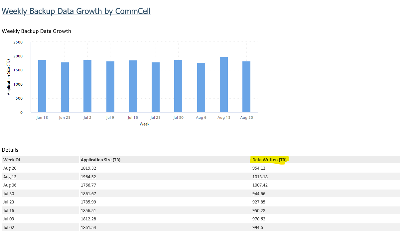Select data written value 970.62
Viewport: 414px width, 232px height.
point(259,219)
